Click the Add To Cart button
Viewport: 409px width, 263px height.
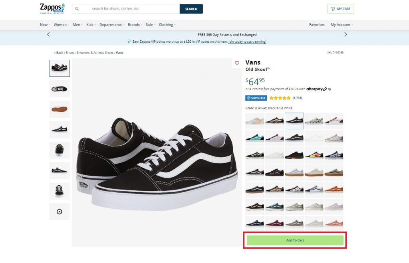[x=295, y=240]
